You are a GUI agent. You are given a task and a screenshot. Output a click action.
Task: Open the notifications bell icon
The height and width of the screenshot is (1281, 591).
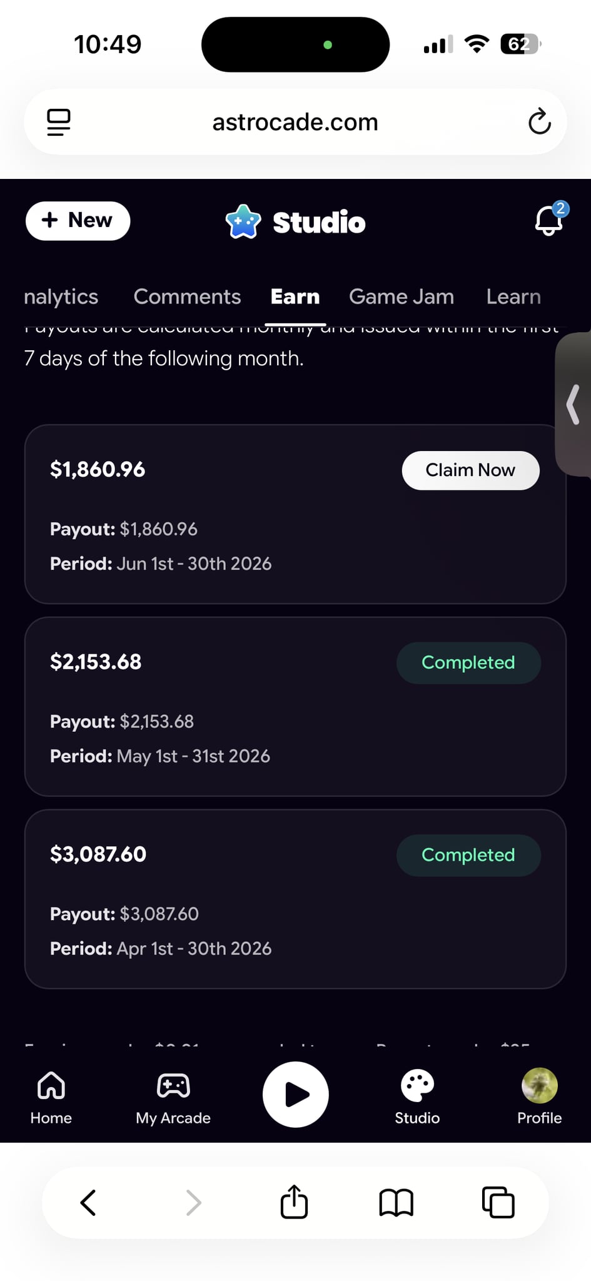tap(549, 220)
